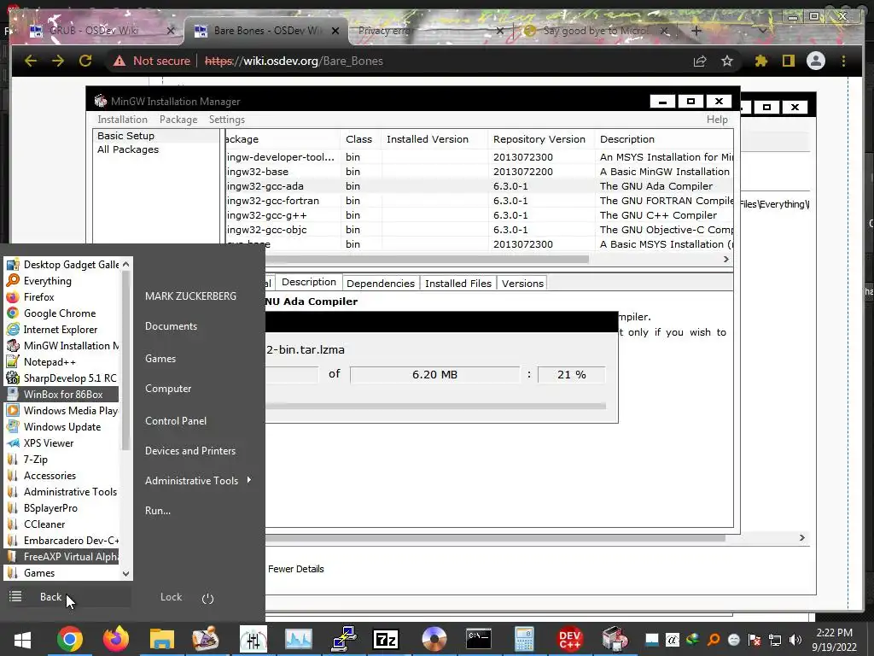The height and width of the screenshot is (656, 874).
Task: Launch Windows Media Player from Start menu
Action: coord(61,410)
